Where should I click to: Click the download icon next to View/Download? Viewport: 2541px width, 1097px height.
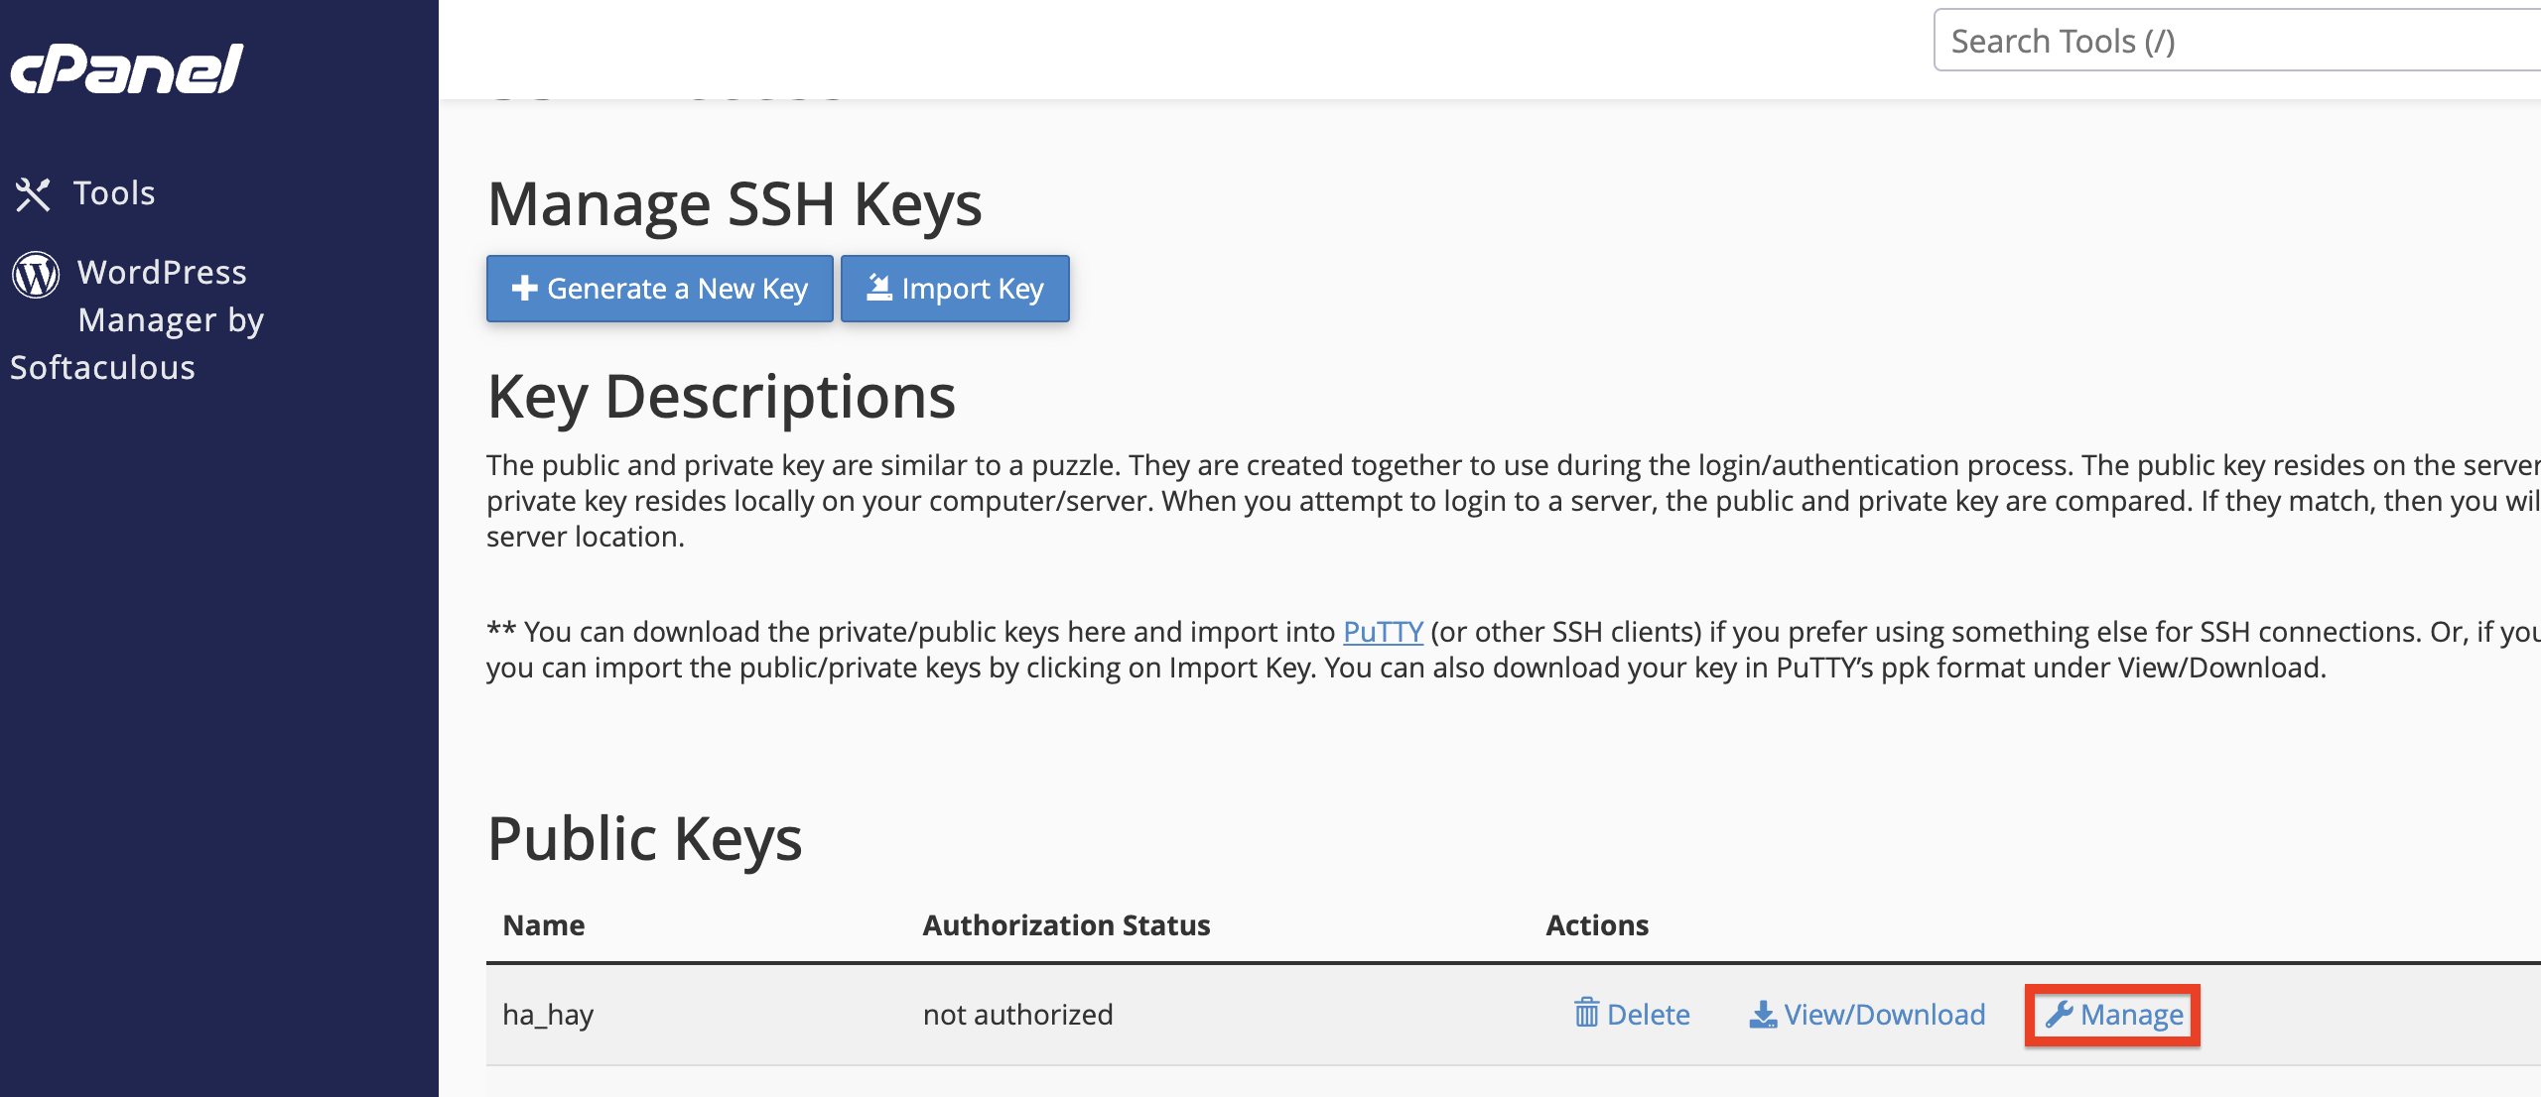click(1762, 1015)
